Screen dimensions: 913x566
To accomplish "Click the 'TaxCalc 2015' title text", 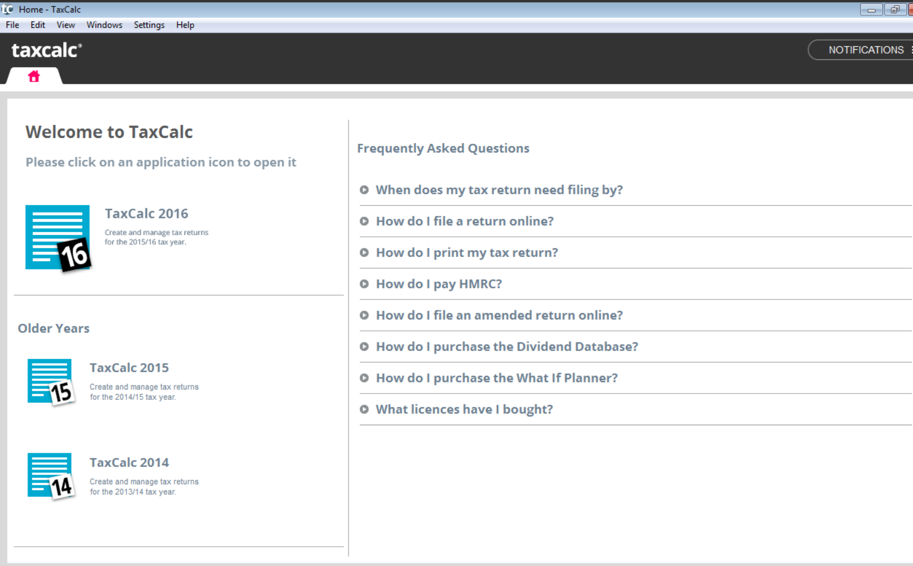I will click(x=129, y=368).
